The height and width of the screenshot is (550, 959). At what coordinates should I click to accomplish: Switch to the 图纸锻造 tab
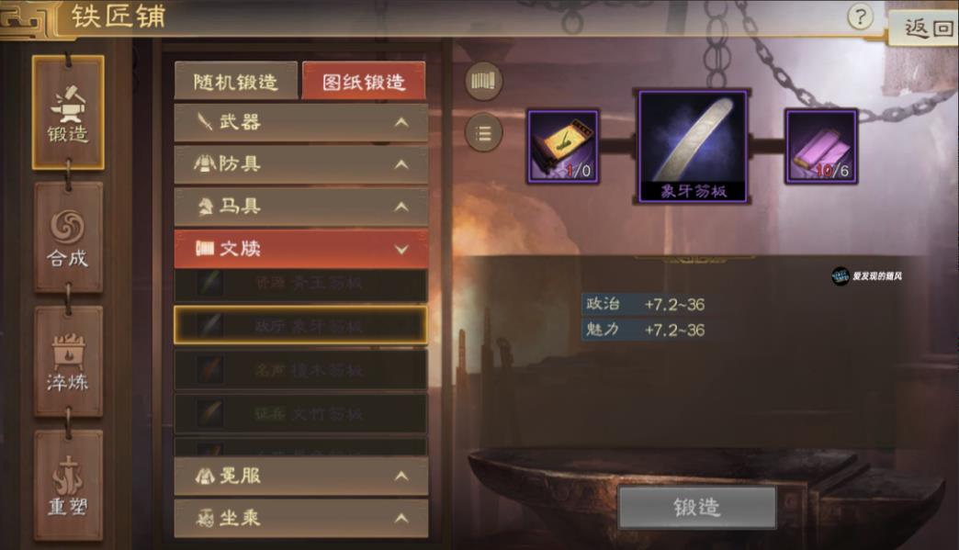click(364, 82)
